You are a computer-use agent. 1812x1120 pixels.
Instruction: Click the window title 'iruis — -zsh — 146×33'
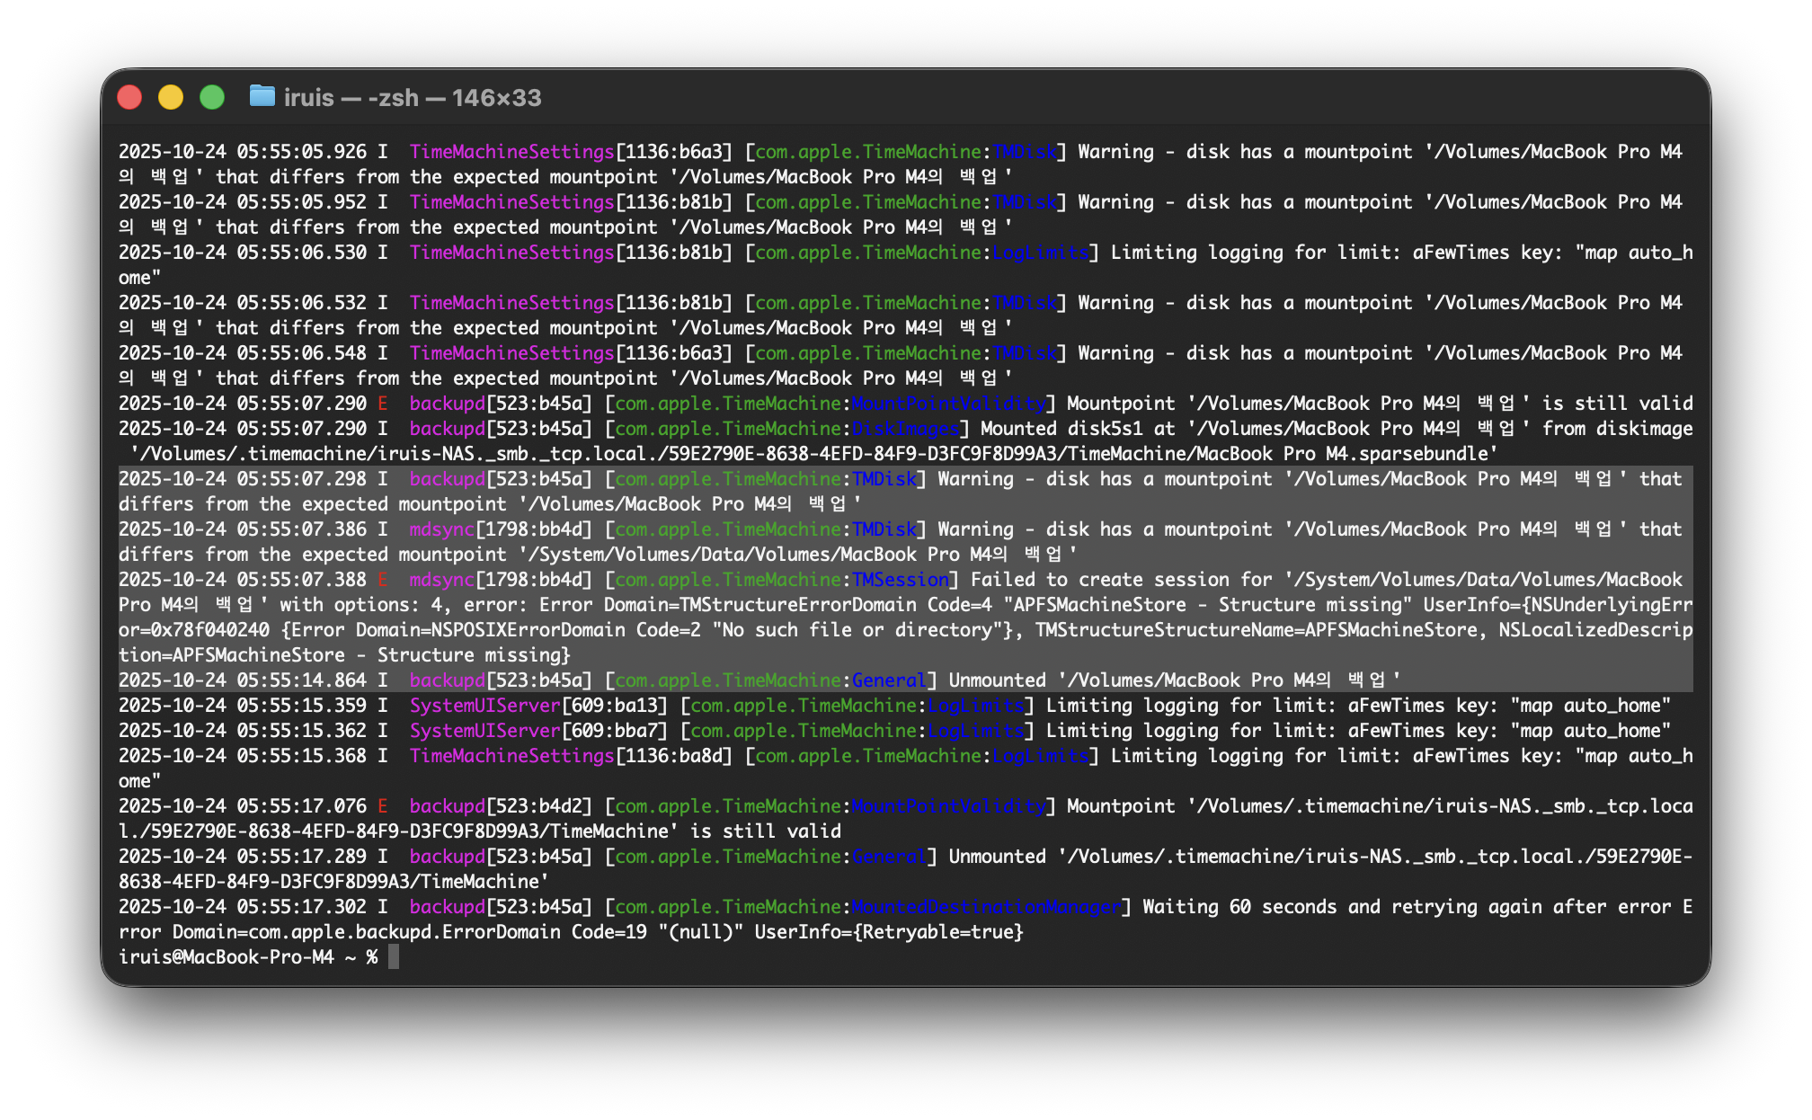pos(413,98)
